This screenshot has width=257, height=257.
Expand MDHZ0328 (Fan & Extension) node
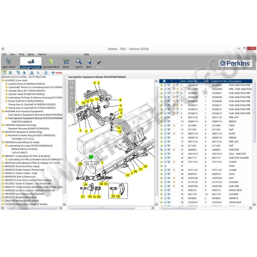pos(3,177)
